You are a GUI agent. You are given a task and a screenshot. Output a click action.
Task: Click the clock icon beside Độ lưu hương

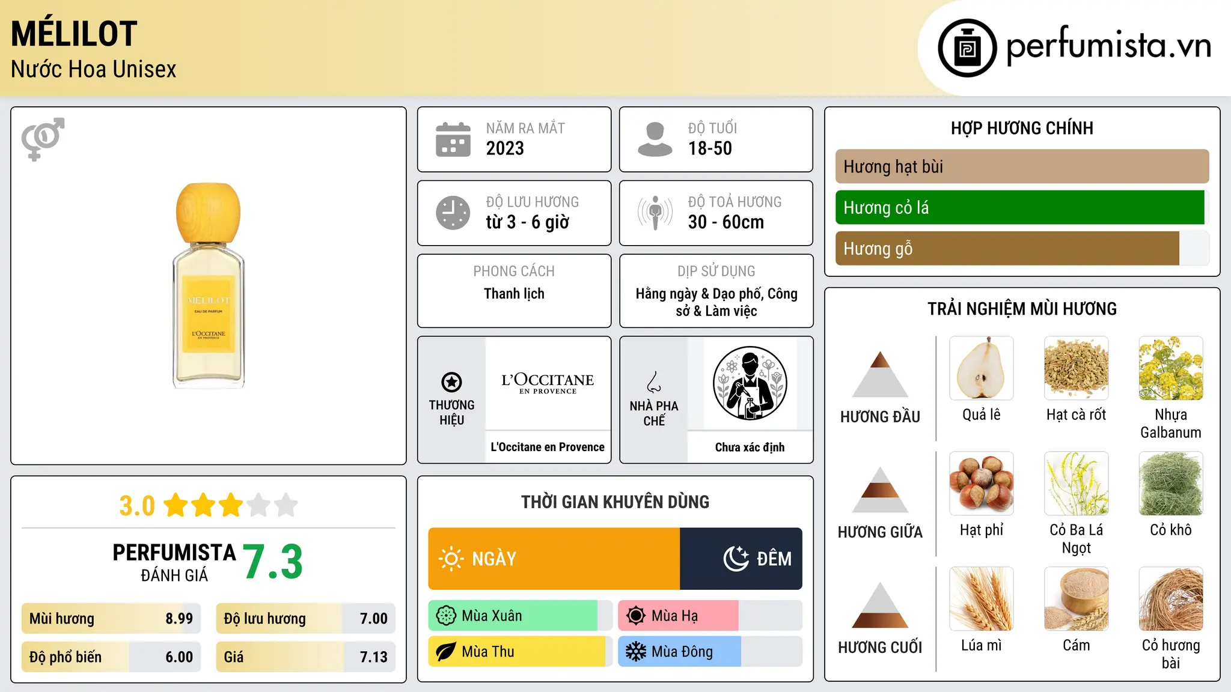453,213
